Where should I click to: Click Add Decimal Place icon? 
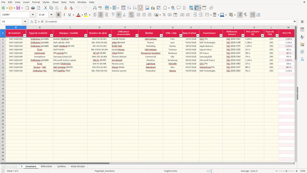[182, 15]
